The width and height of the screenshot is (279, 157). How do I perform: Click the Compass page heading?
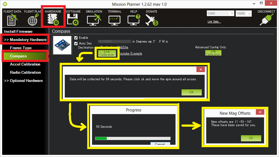point(61,31)
